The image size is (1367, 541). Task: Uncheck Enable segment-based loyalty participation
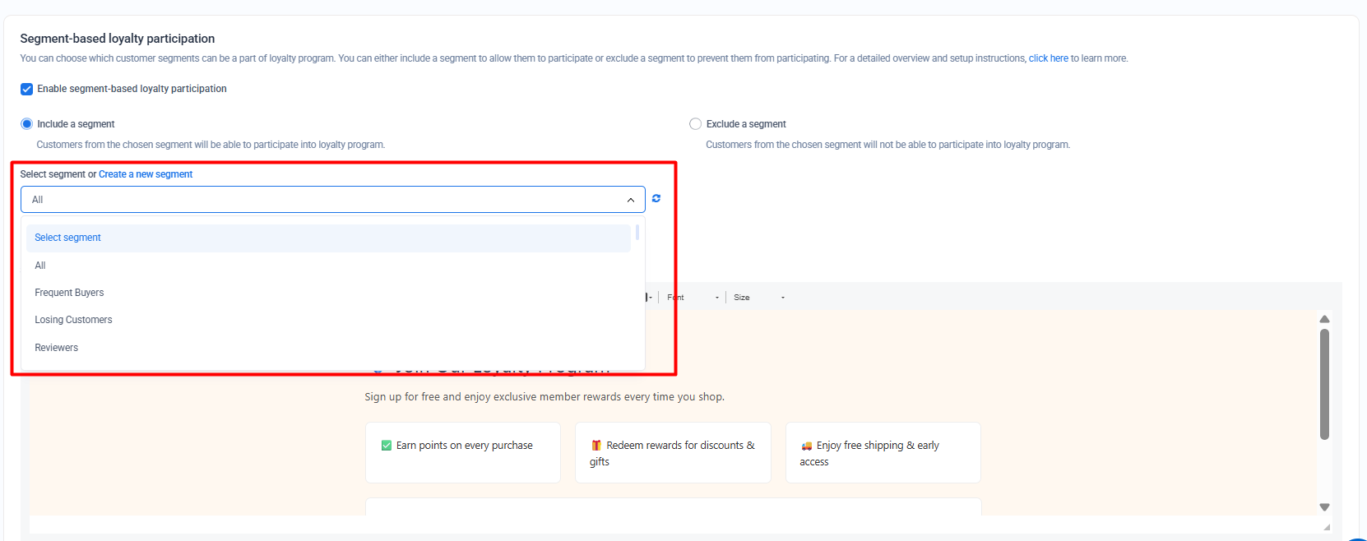26,89
